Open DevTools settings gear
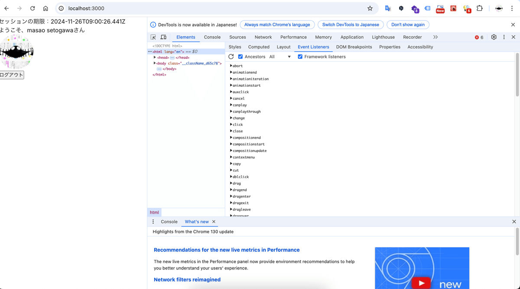520x289 pixels. pyautogui.click(x=494, y=37)
